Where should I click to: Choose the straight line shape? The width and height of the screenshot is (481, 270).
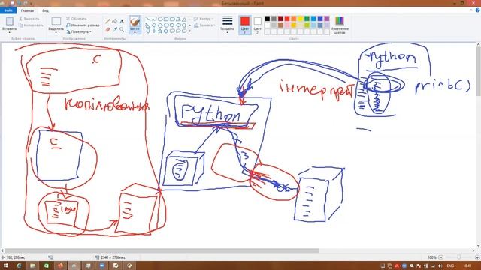coord(148,19)
